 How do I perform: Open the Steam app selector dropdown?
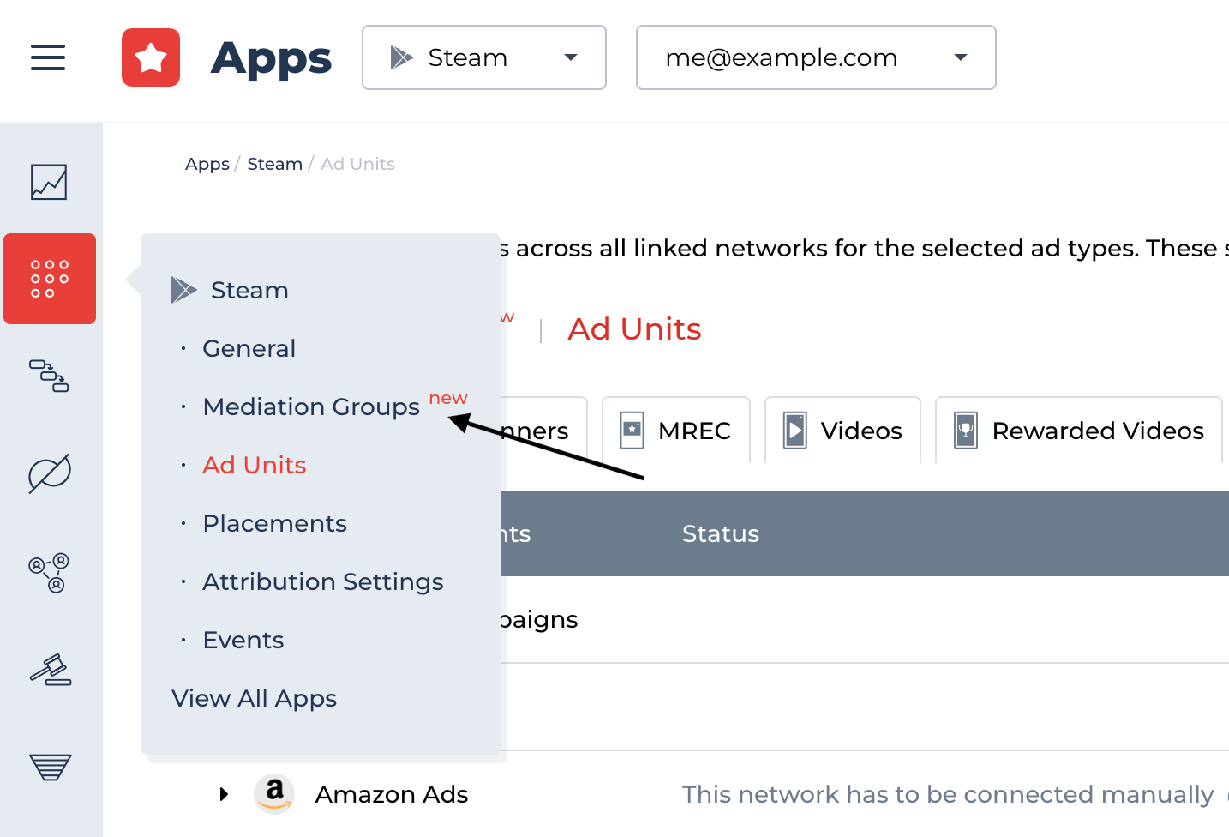click(483, 57)
